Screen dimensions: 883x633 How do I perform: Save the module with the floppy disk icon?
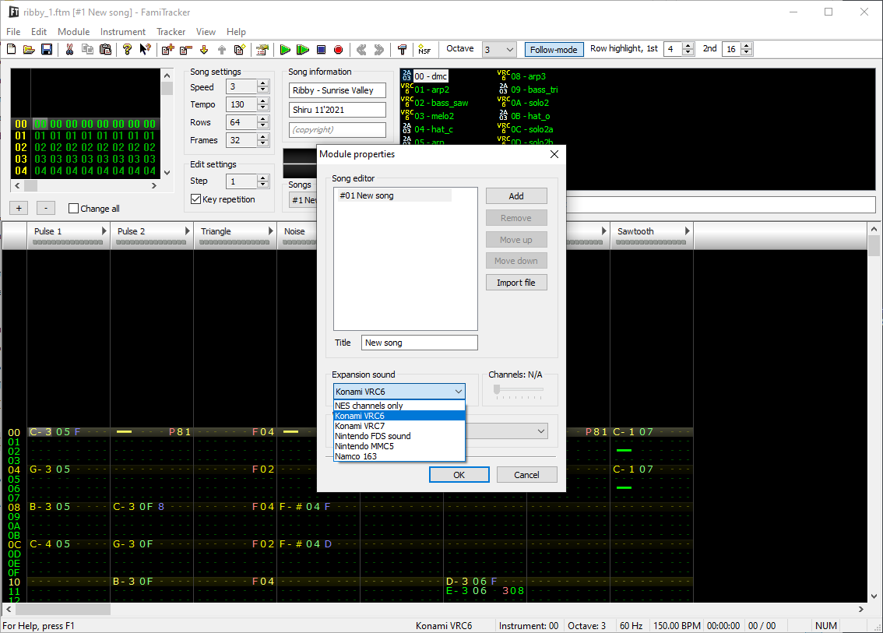coord(47,50)
